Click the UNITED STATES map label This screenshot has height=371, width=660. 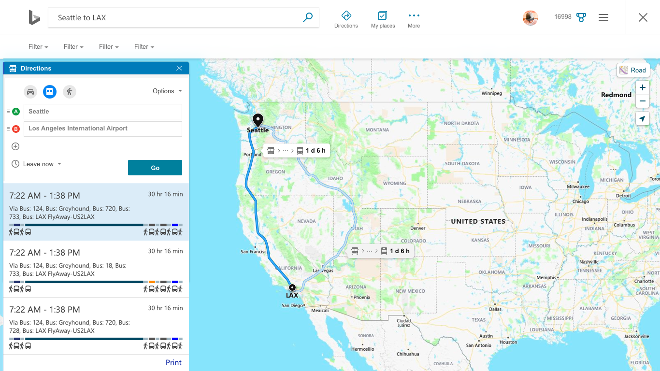click(x=478, y=221)
